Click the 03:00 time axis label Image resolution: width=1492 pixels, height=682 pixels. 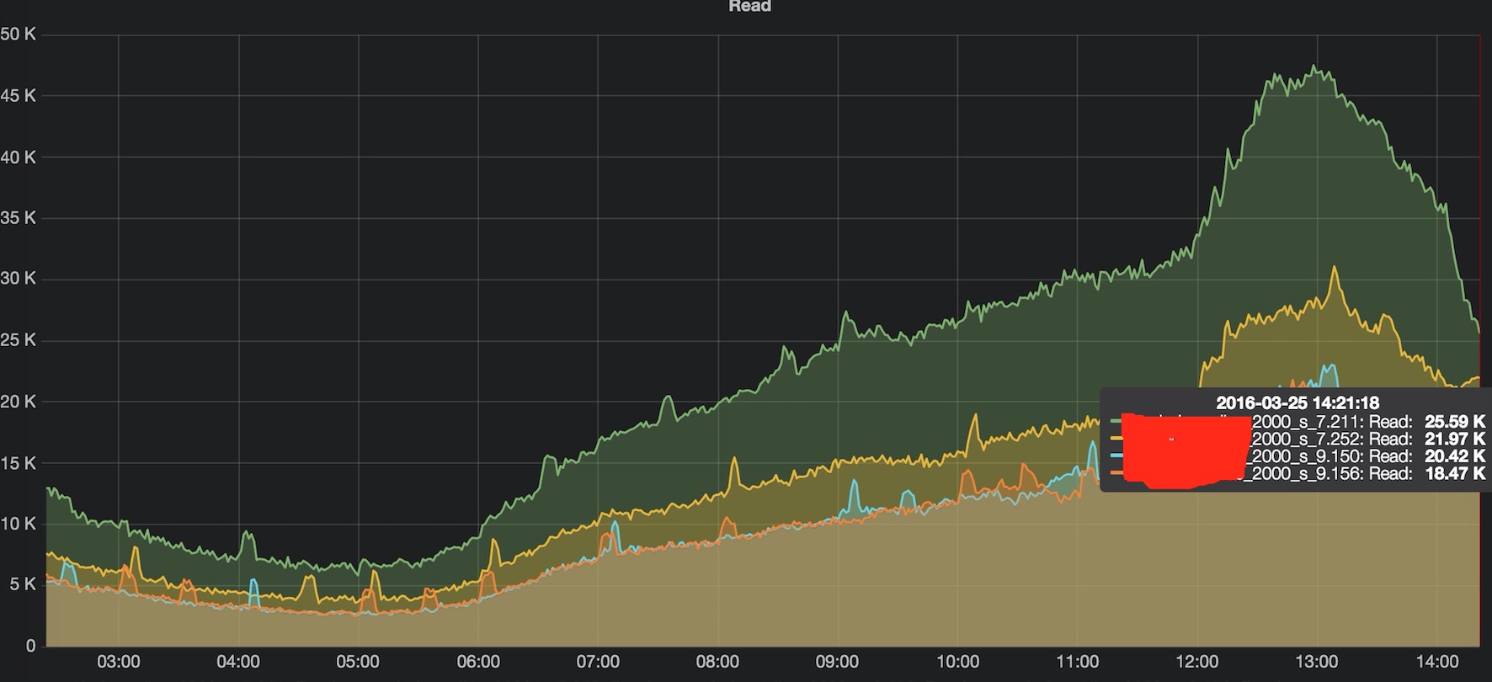coord(119,662)
